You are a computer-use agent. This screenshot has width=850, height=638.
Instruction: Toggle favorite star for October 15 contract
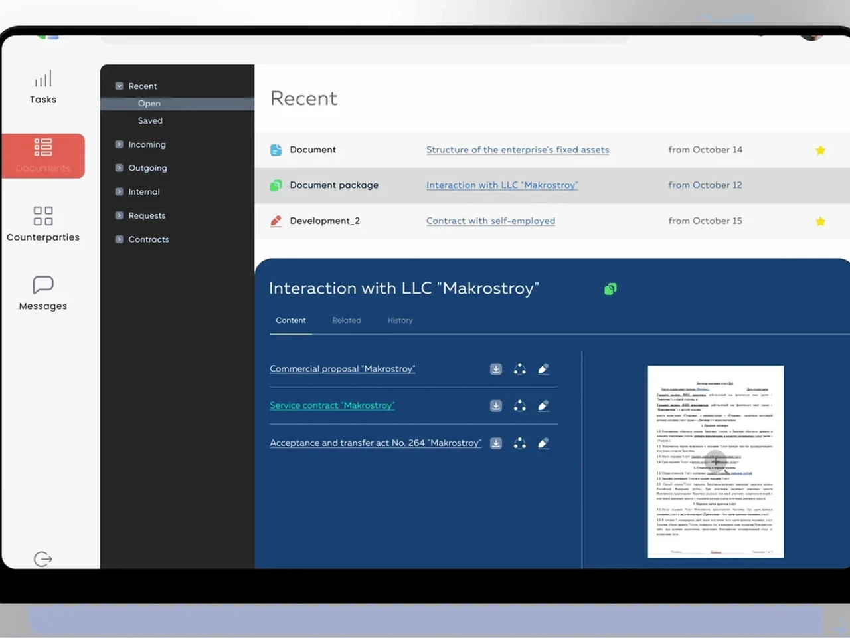click(x=821, y=221)
